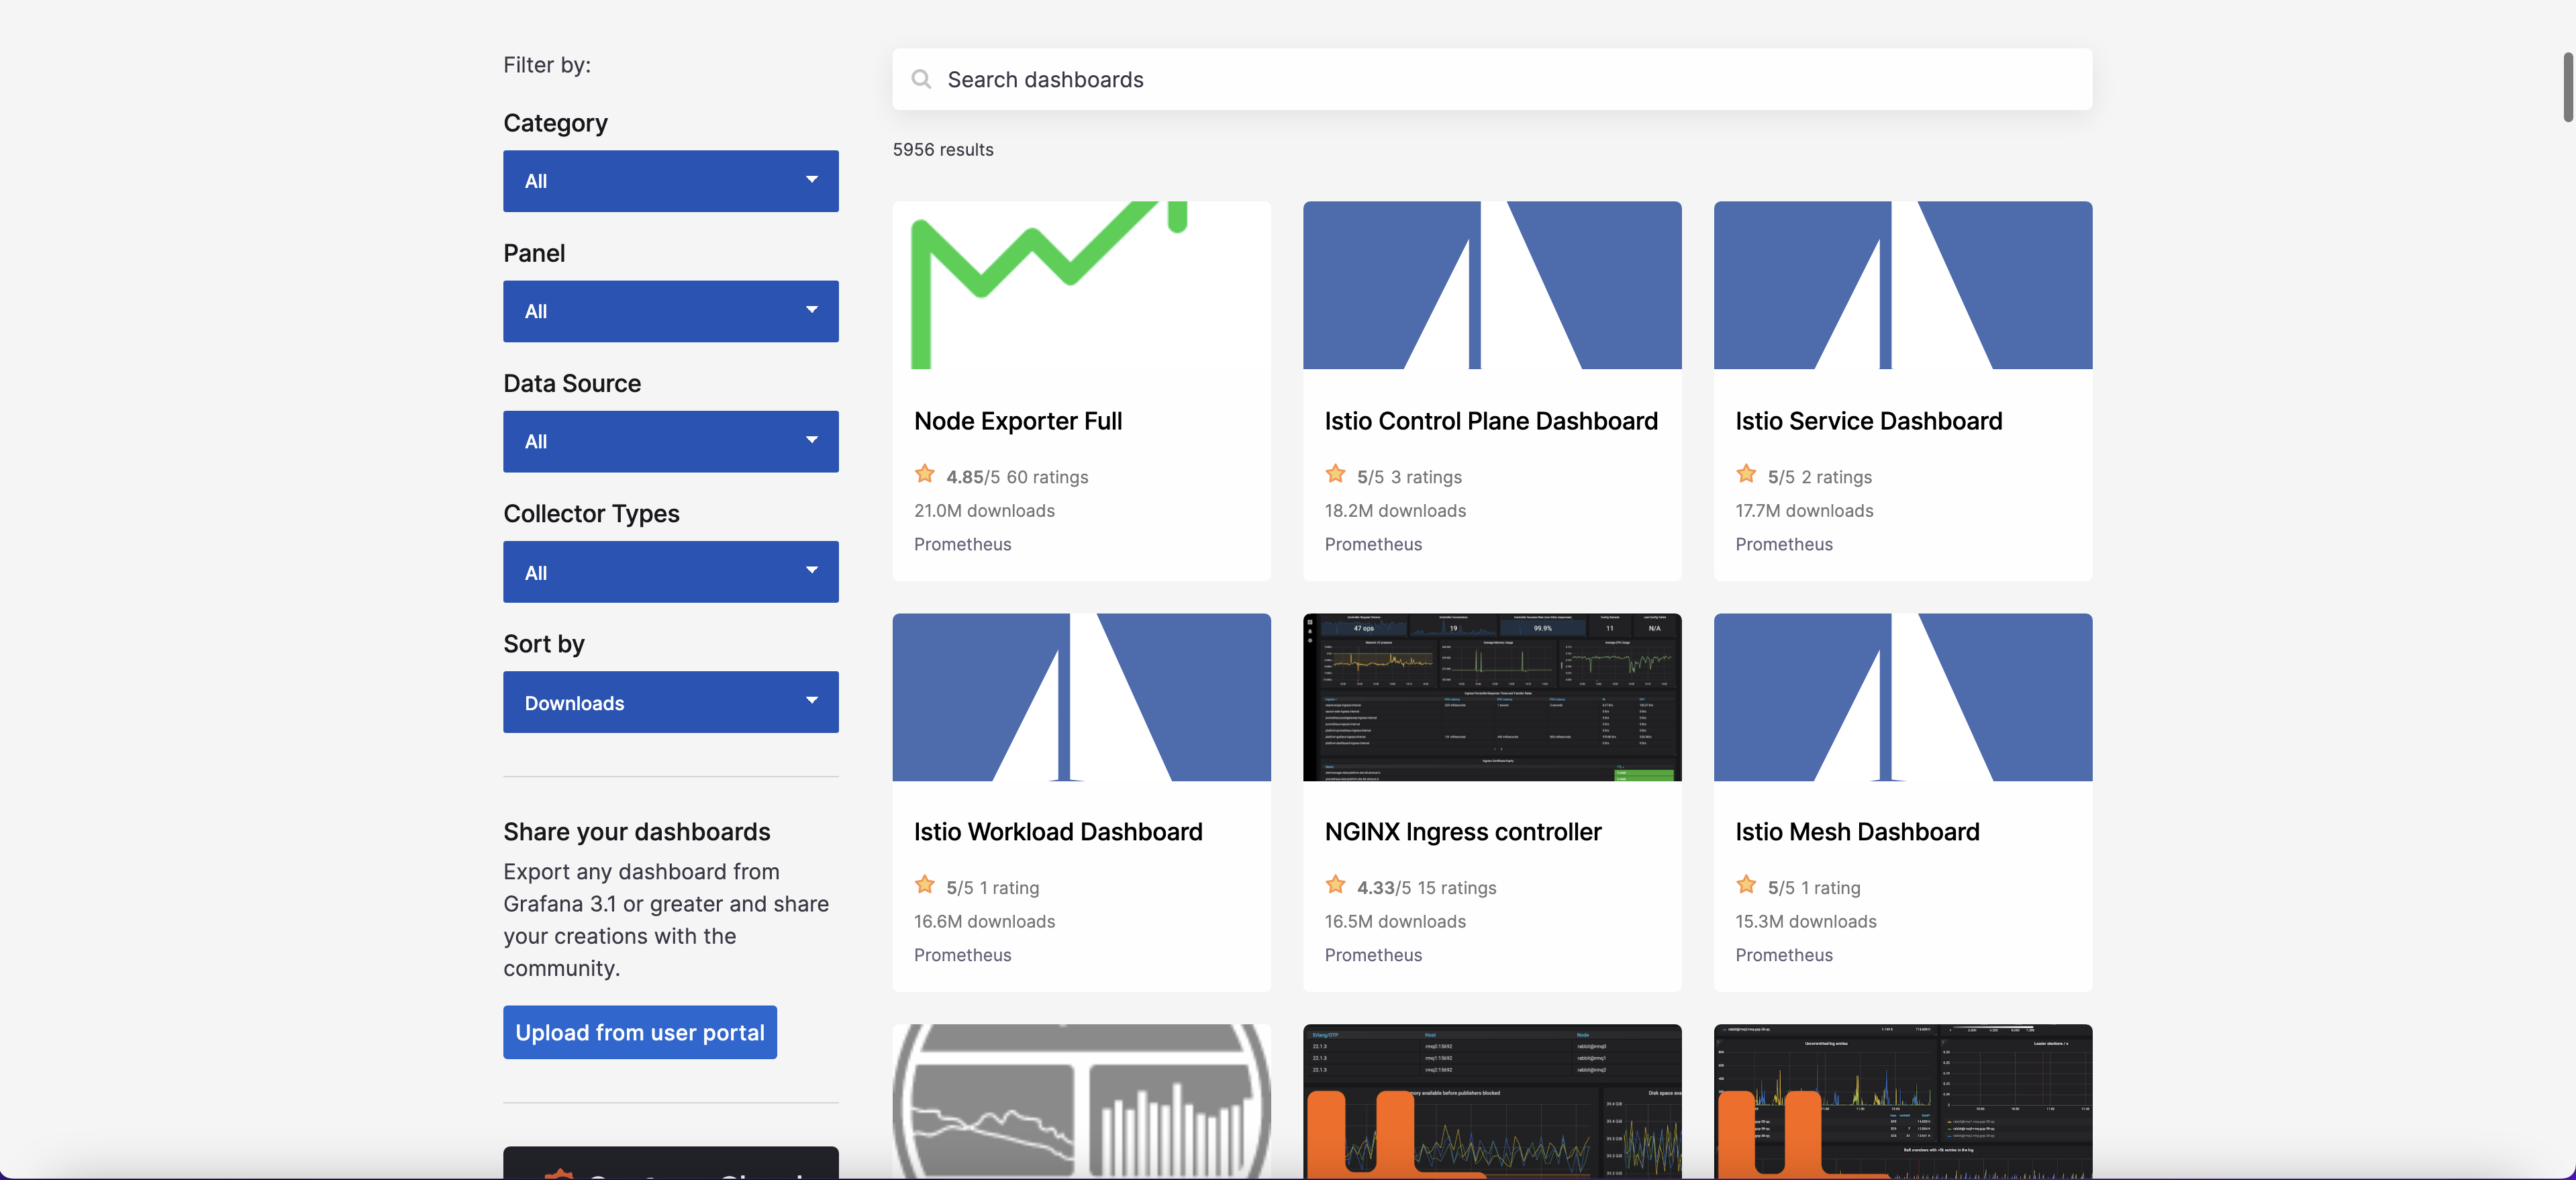Click the '5956 results' count text

(943, 149)
